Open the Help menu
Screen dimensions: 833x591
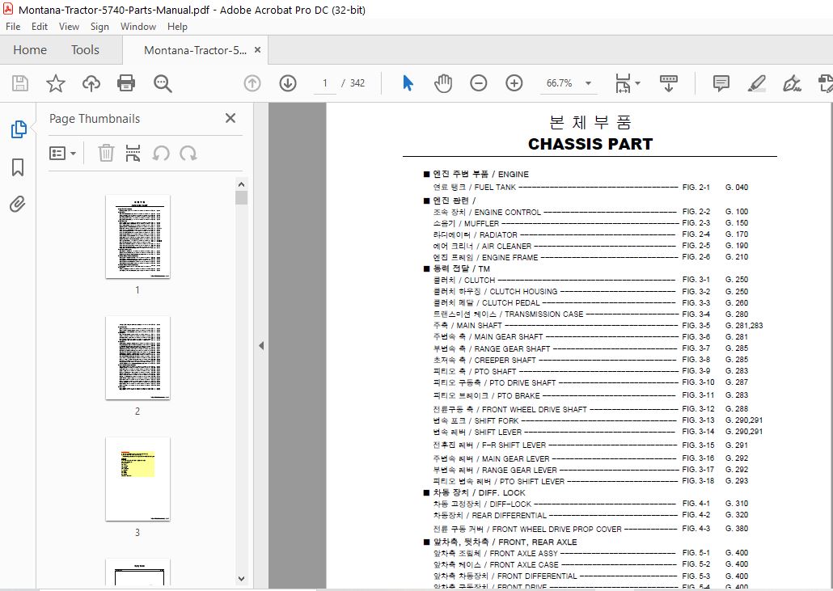(177, 27)
